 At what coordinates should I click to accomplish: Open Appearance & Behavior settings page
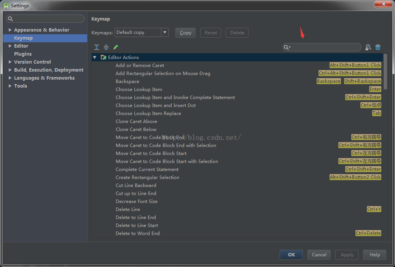[x=41, y=30]
